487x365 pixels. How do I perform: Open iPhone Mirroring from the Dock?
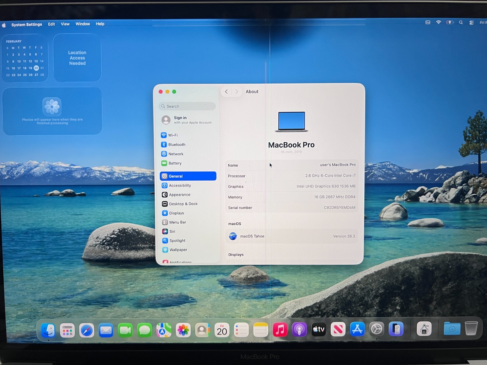(396, 329)
